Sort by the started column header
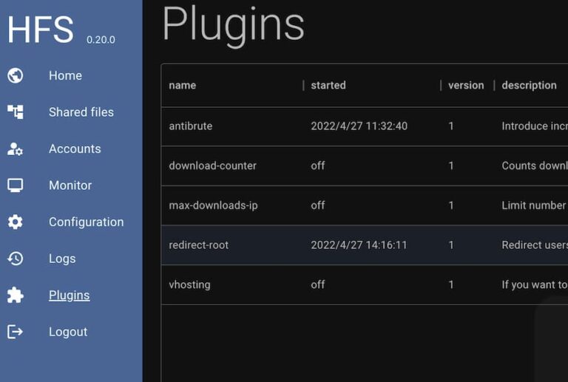Screen dimensions: 568x382 328,85
